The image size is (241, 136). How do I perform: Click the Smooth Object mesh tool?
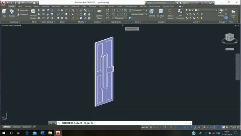point(33,14)
